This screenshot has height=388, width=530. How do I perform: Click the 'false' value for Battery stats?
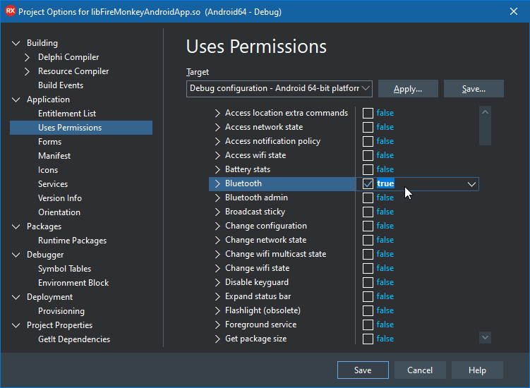pos(385,169)
